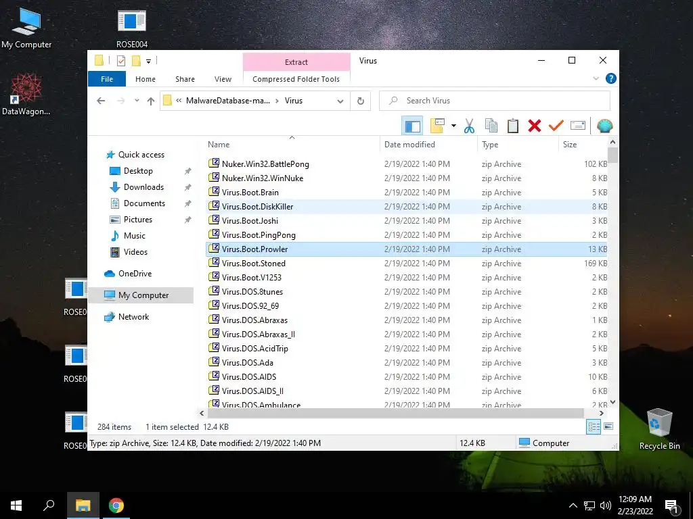Refresh the Virus folder view
The image size is (693, 519).
click(x=361, y=101)
